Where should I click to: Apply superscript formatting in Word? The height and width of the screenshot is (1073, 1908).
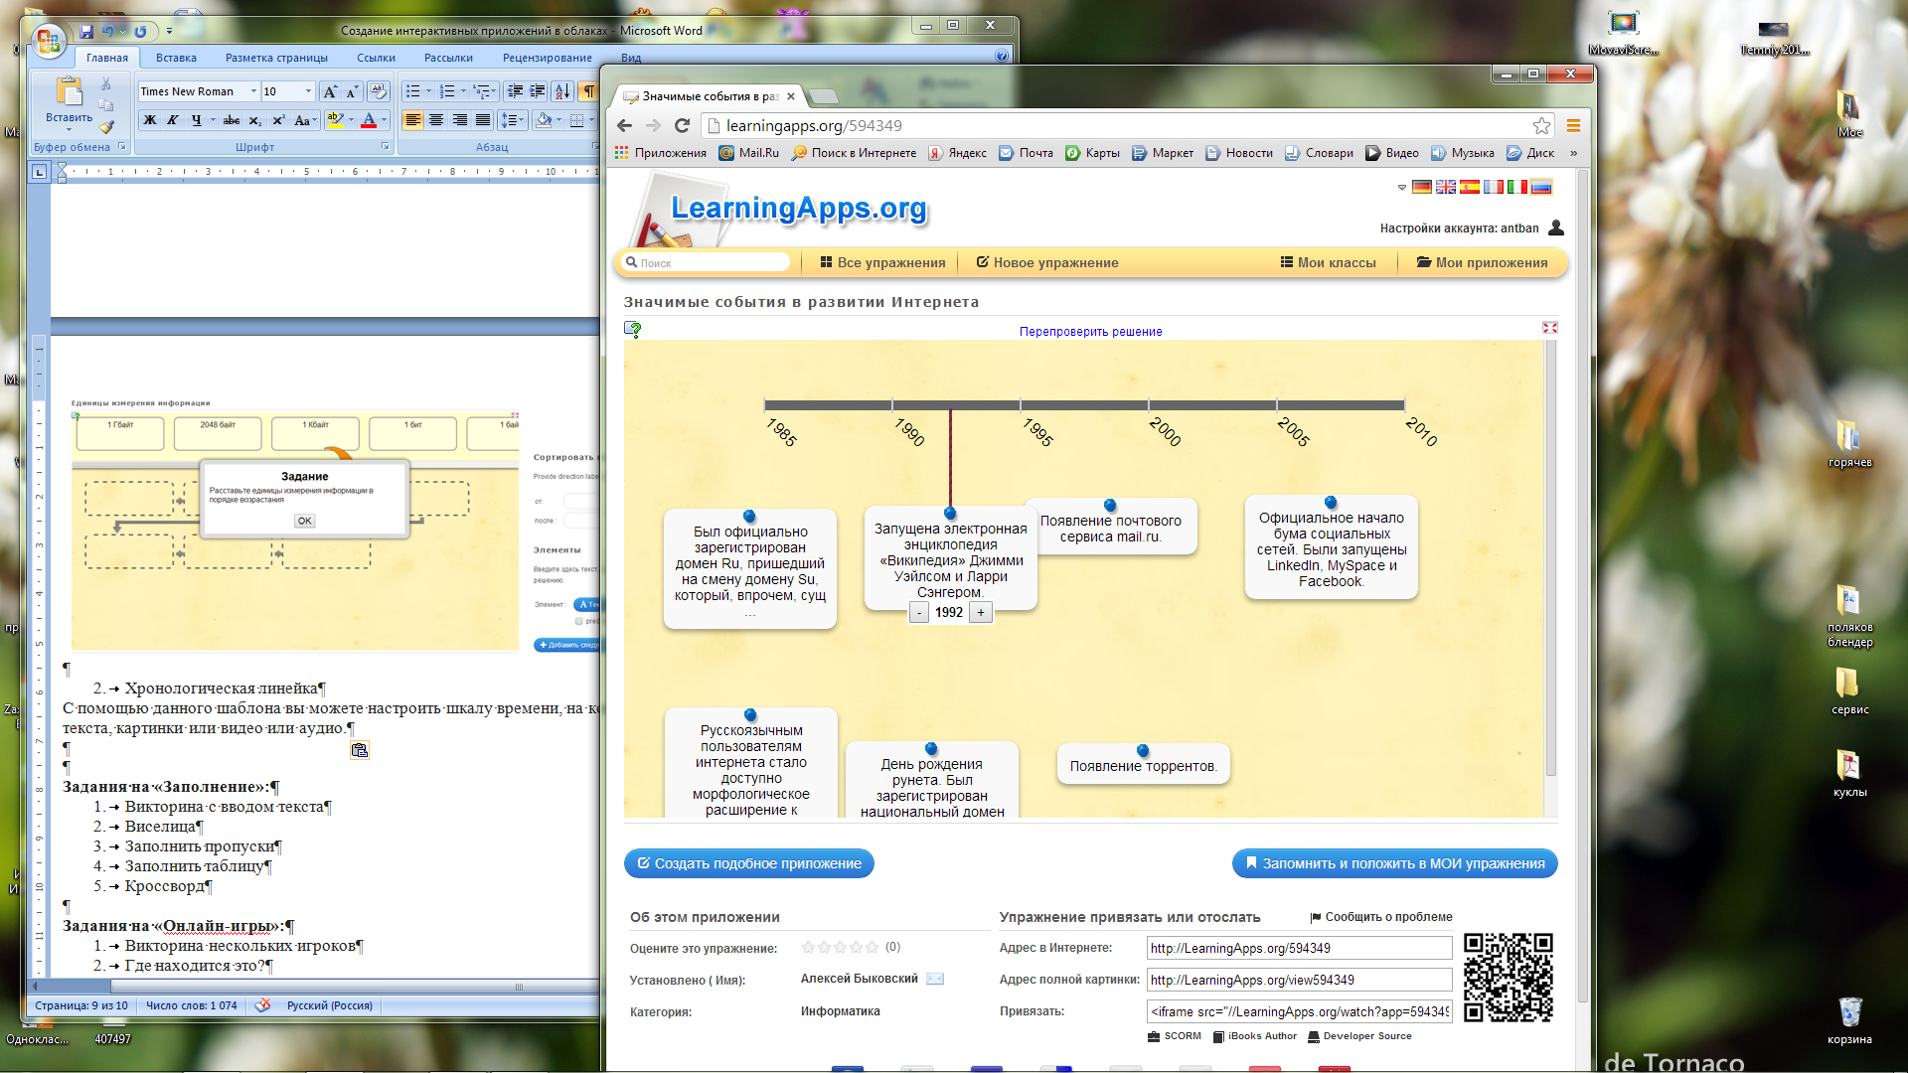pyautogui.click(x=279, y=120)
